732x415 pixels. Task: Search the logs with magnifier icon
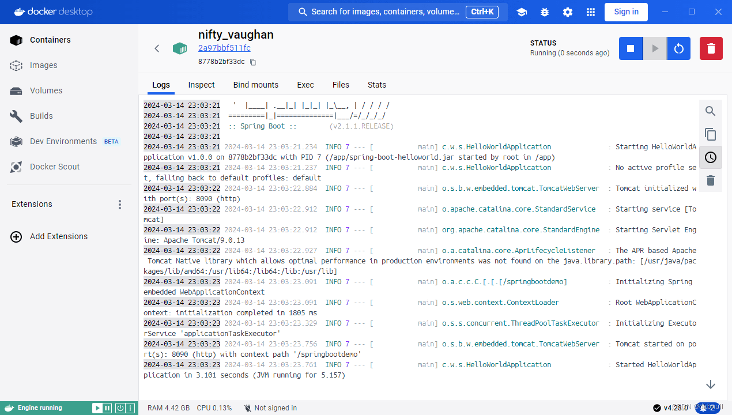click(x=711, y=111)
